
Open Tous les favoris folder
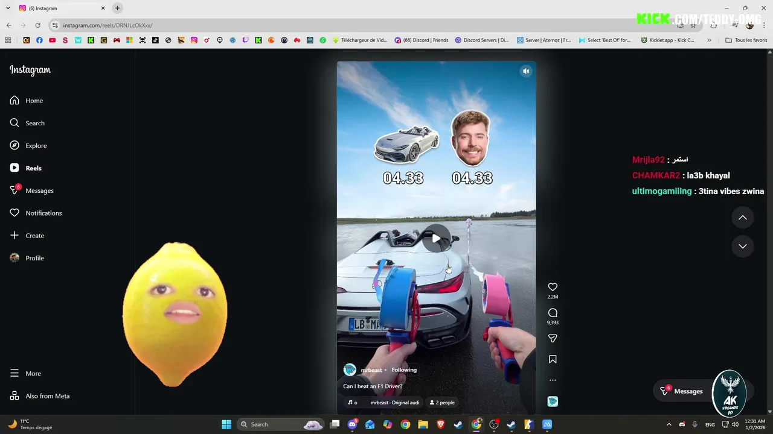[x=746, y=40]
